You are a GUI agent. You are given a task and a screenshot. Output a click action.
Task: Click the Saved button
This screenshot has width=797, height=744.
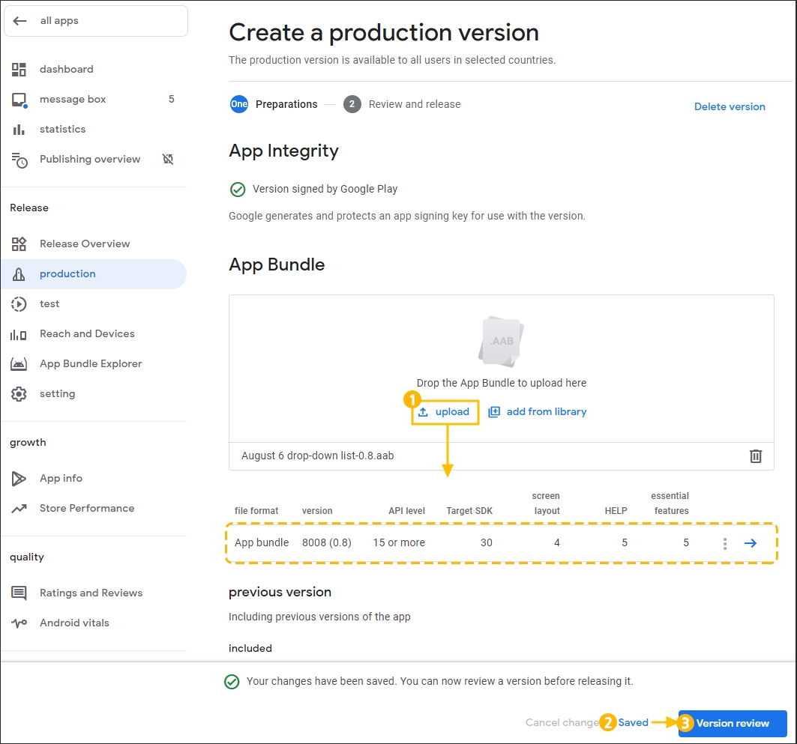click(633, 723)
